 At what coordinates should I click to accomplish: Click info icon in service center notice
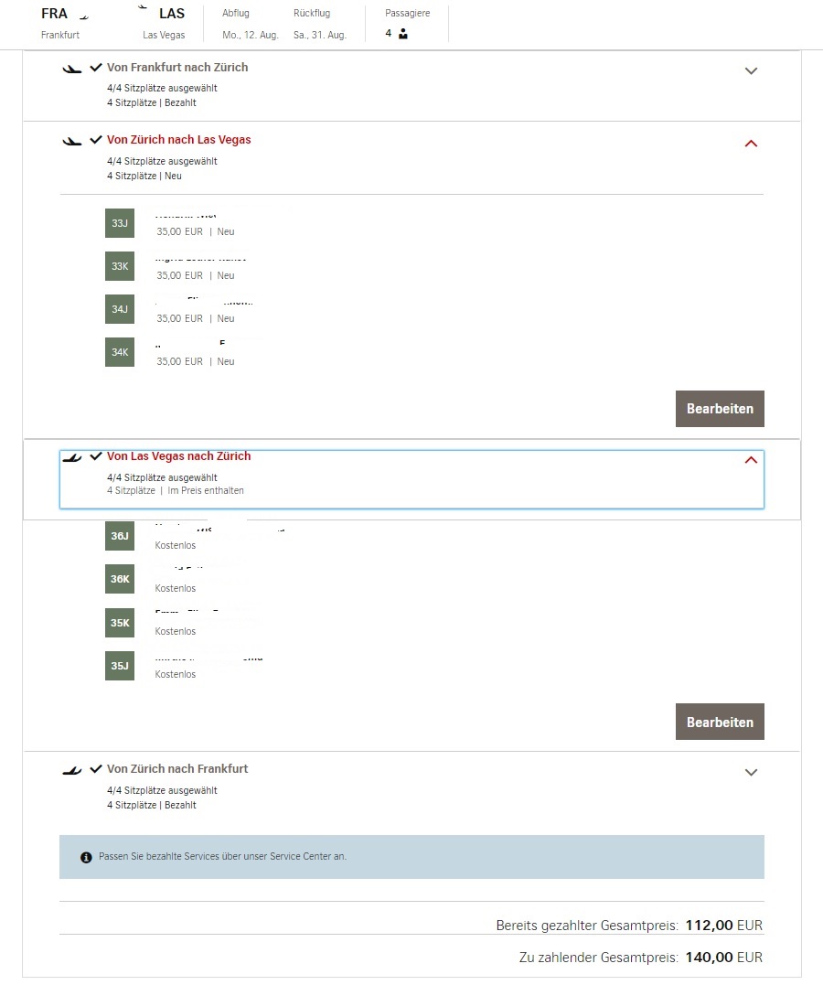click(x=86, y=857)
